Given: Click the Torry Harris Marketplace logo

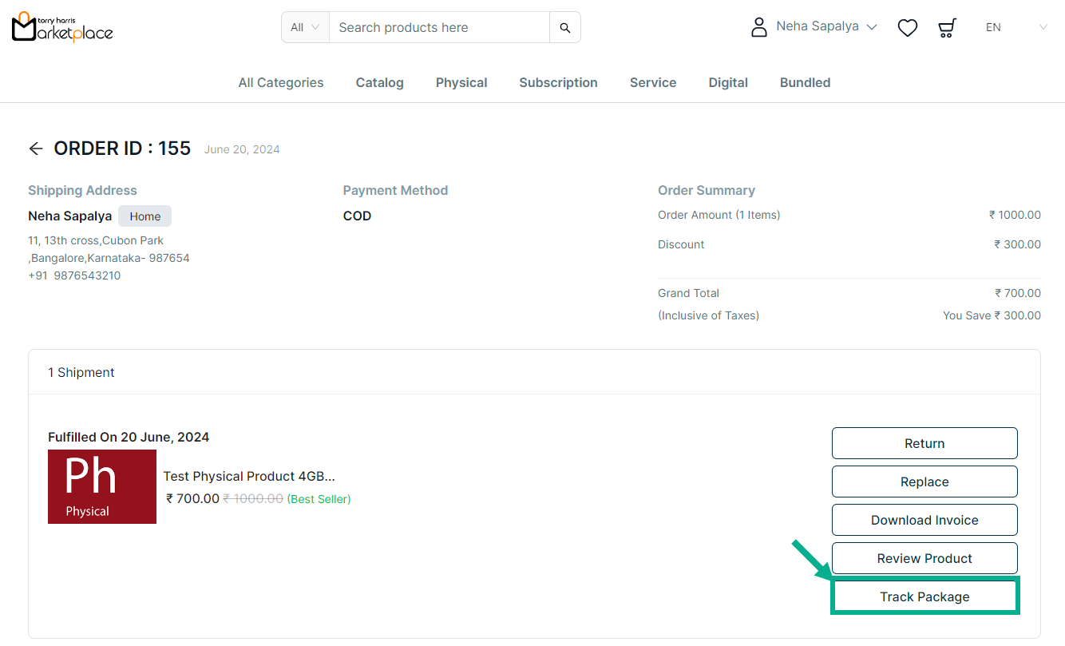Looking at the screenshot, I should coord(62,27).
